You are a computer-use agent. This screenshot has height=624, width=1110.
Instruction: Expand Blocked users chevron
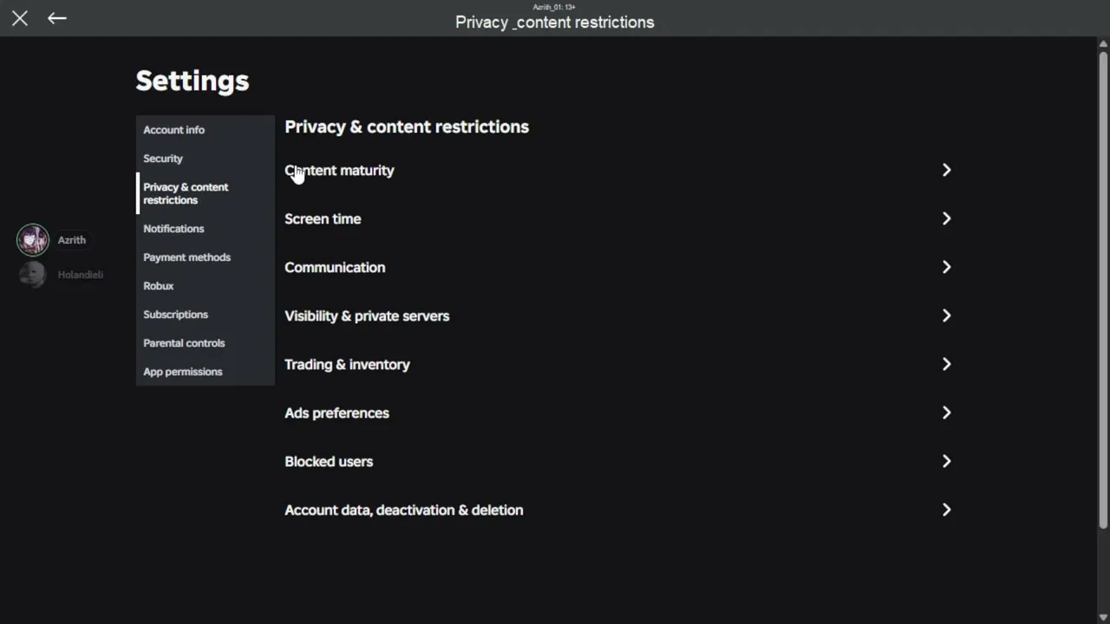tap(946, 462)
